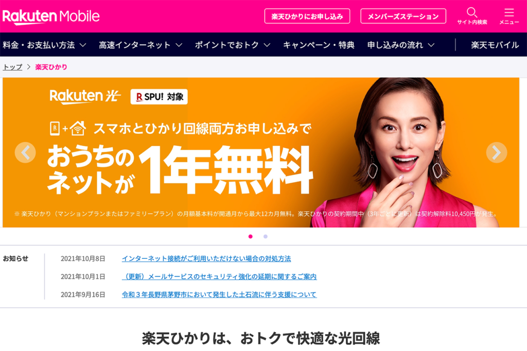Select the first carousel dot indicator
Viewport: 527px width, 351px height.
click(x=251, y=236)
